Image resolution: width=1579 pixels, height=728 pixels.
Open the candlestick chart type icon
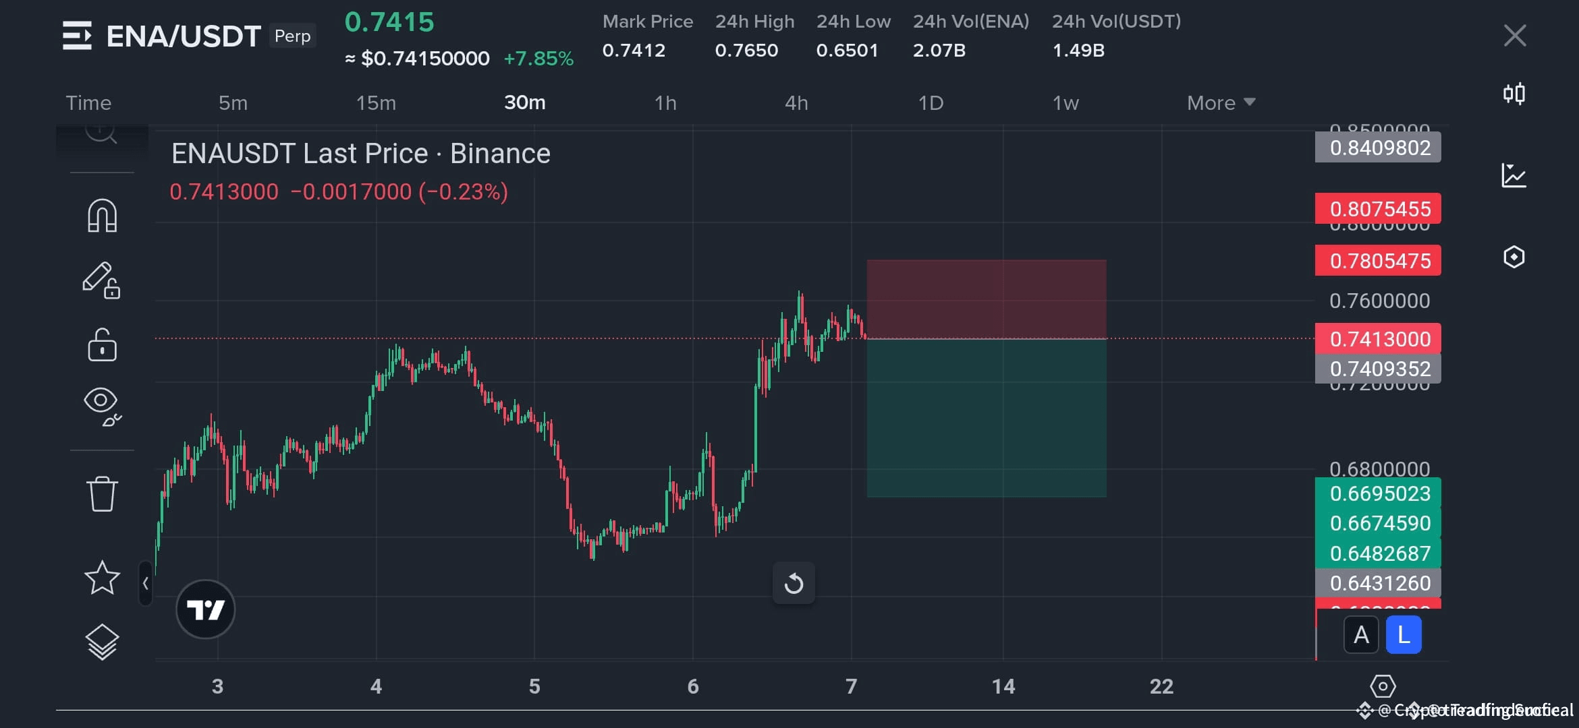(x=1514, y=93)
